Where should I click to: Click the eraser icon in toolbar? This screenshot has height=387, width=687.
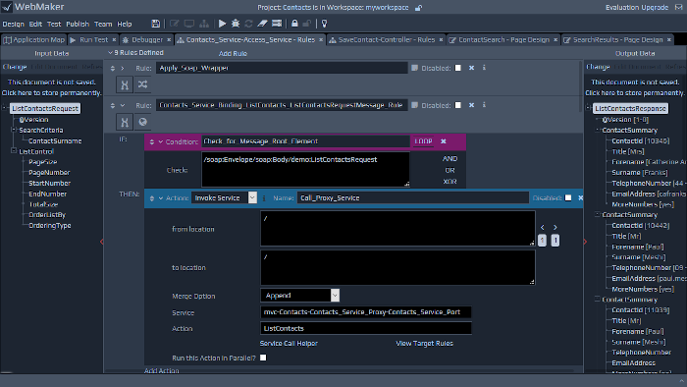coord(262,24)
